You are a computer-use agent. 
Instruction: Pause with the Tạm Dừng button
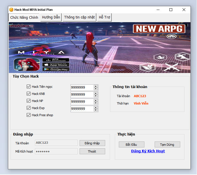167,145
